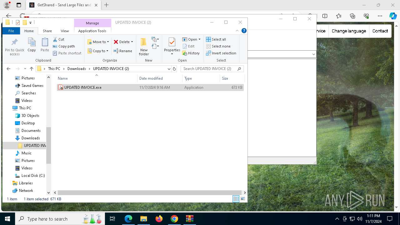Screen dimensions: 400x225
Task: Create a New folder
Action: [144, 47]
